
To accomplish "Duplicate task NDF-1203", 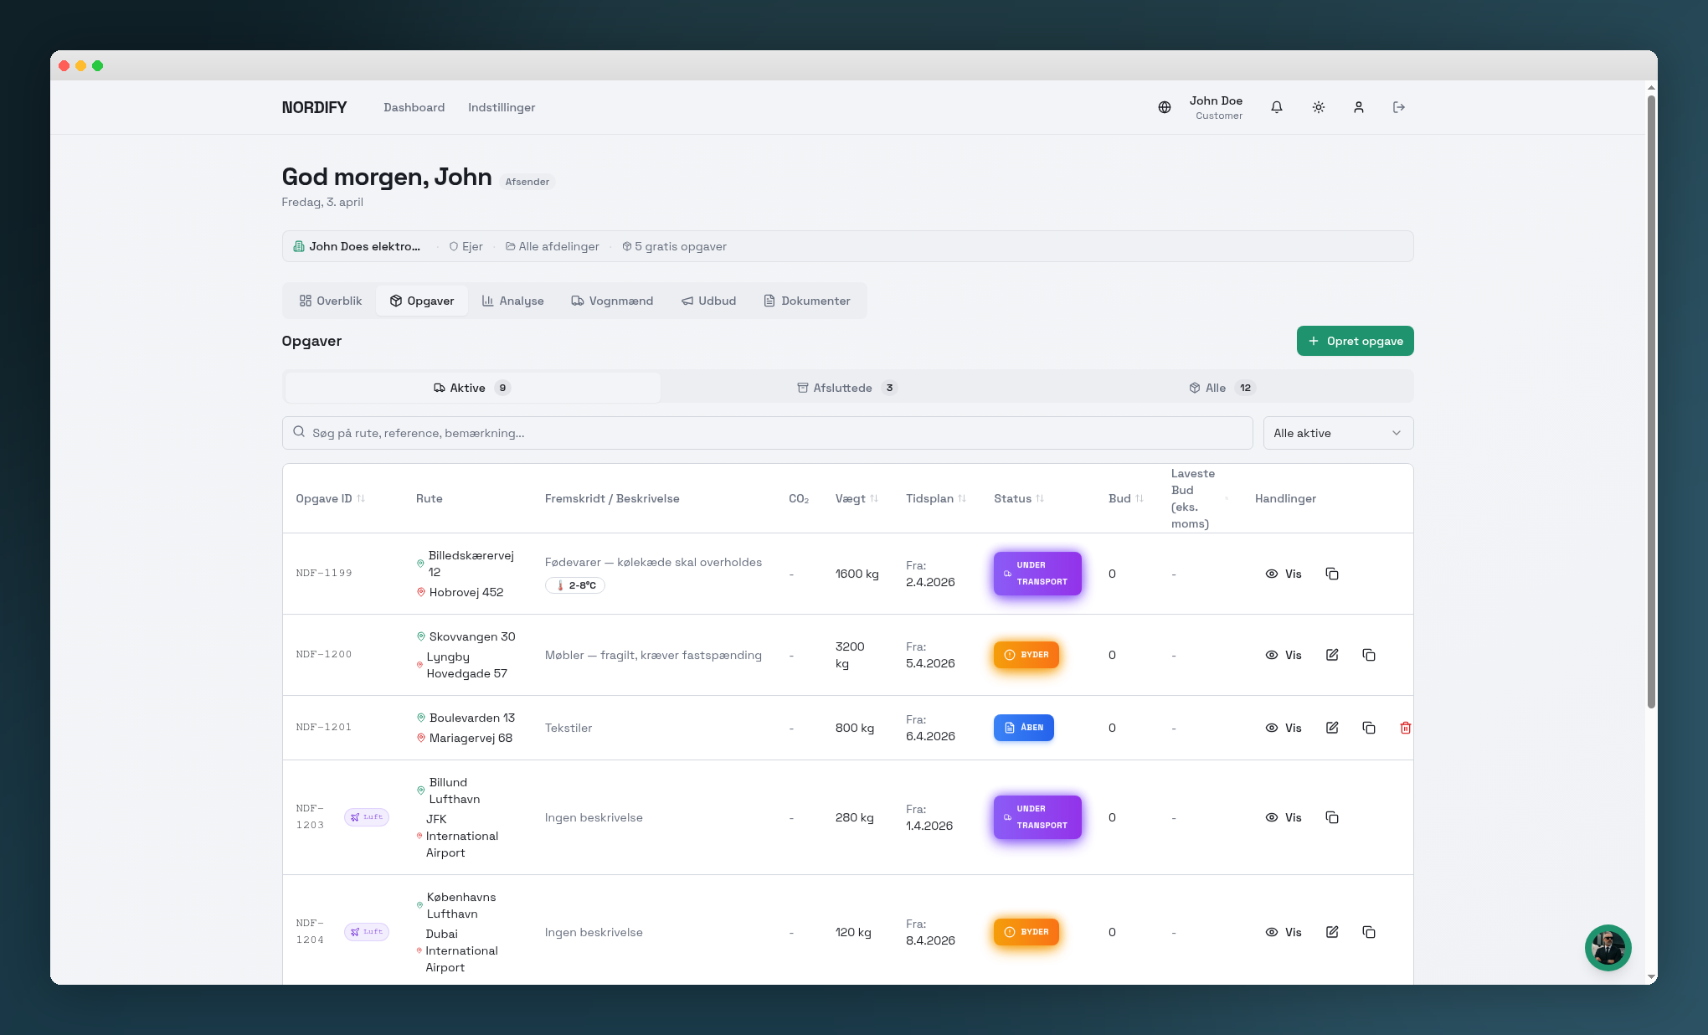I will (x=1332, y=817).
